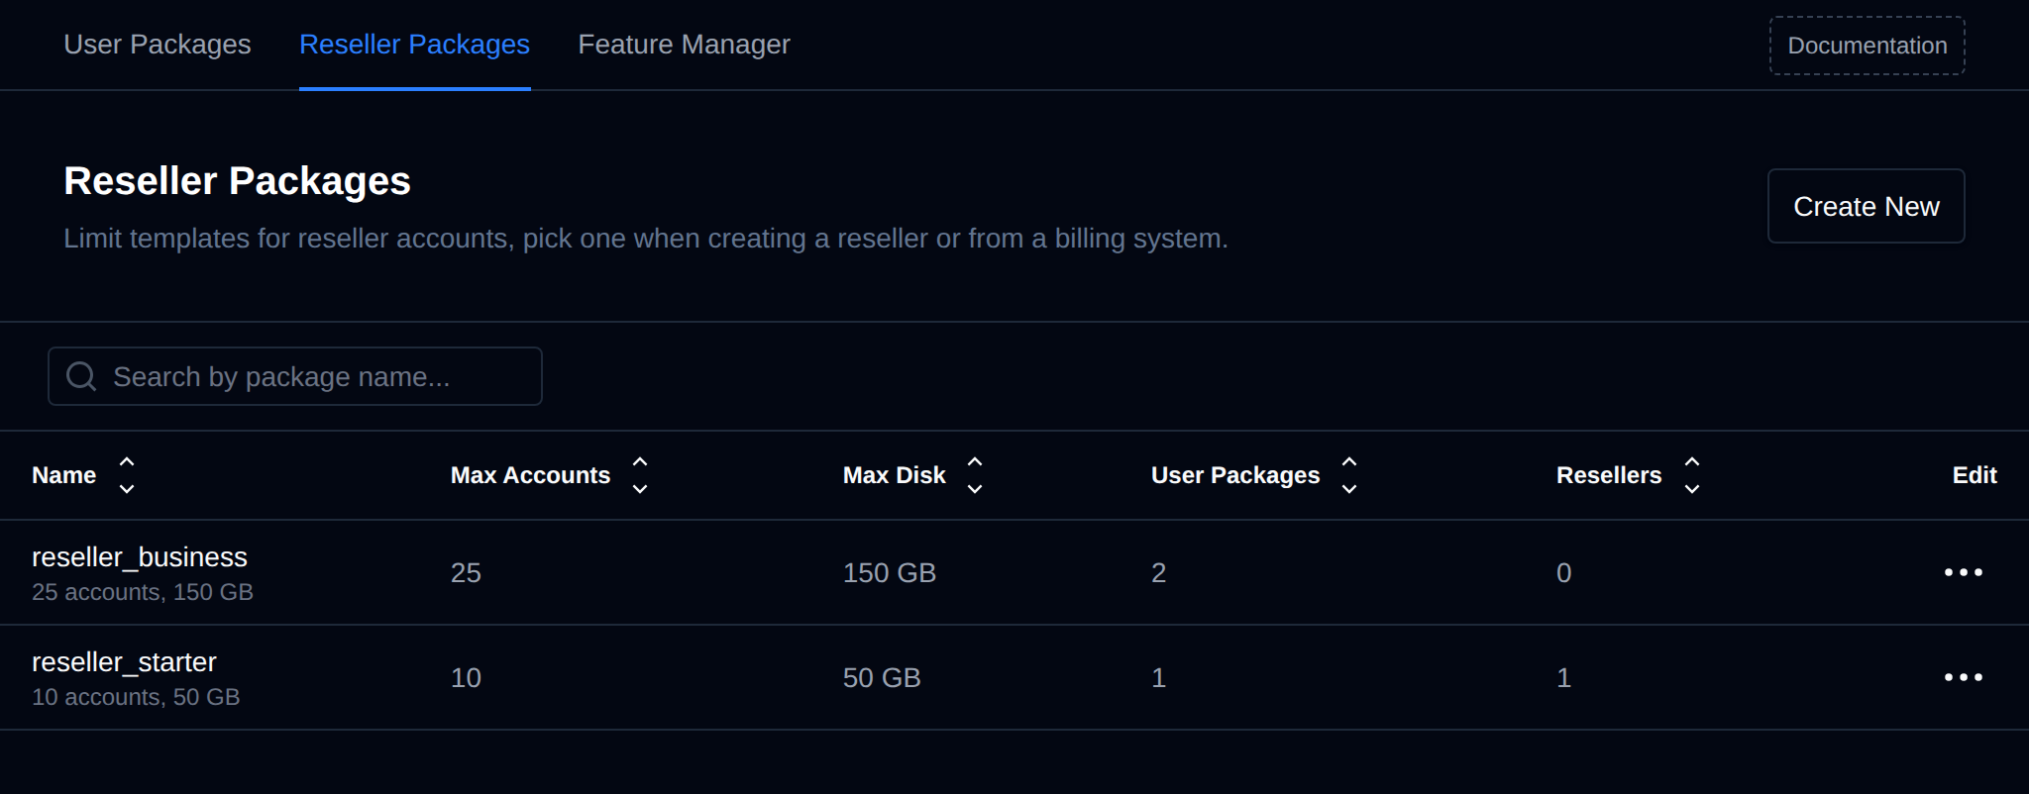Click the 10 max accounts cell
Image resolution: width=2029 pixels, height=794 pixels.
pos(466,678)
